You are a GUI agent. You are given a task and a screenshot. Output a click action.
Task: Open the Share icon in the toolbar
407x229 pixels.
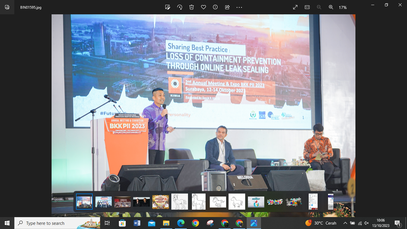[x=227, y=7]
